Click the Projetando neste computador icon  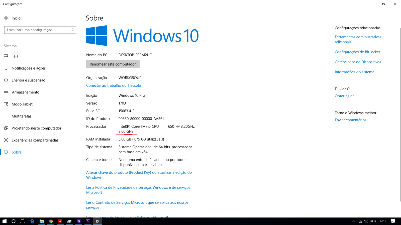point(6,128)
